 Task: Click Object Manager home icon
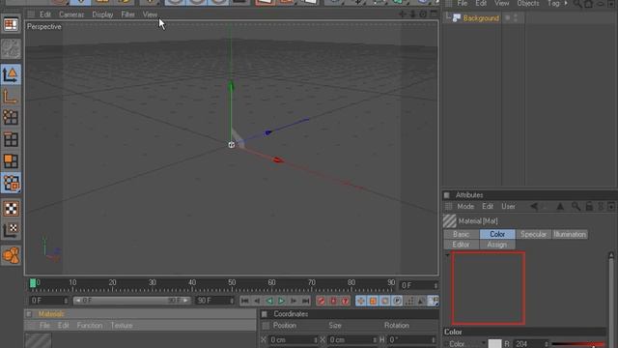[589, 4]
